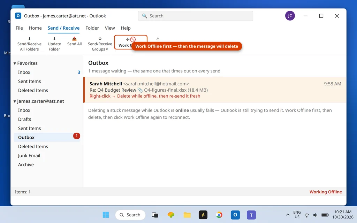Select the Outbox folder

47,137
